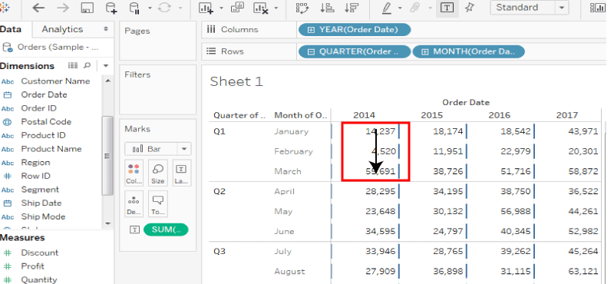Click the Save icon in toolbar
The width and height of the screenshot is (614, 284).
[87, 8]
